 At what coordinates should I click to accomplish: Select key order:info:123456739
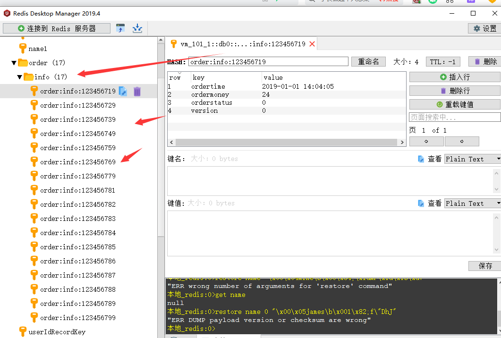(77, 119)
